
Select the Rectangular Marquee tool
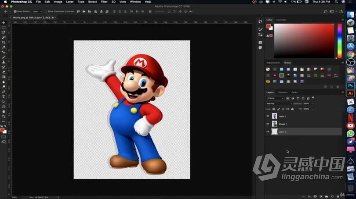coord(4,28)
